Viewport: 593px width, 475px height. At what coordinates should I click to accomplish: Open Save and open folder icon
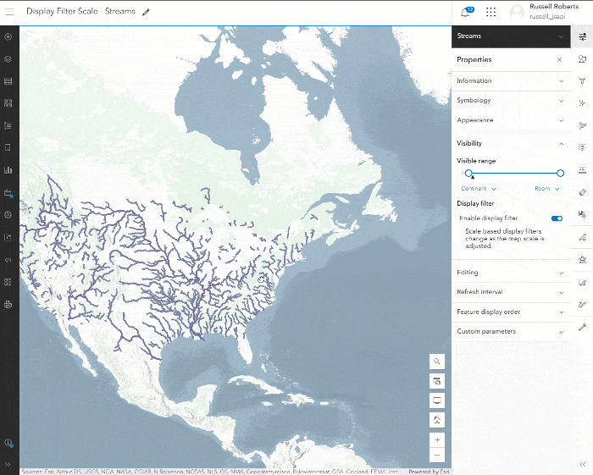(x=8, y=193)
